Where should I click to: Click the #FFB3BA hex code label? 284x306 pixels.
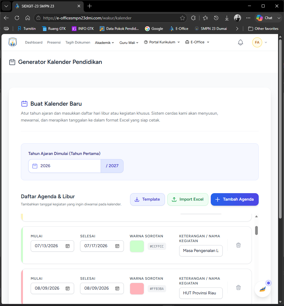point(157,289)
